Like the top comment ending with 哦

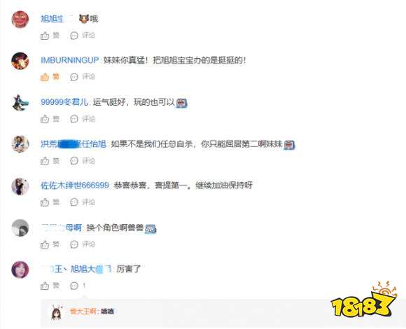50,35
